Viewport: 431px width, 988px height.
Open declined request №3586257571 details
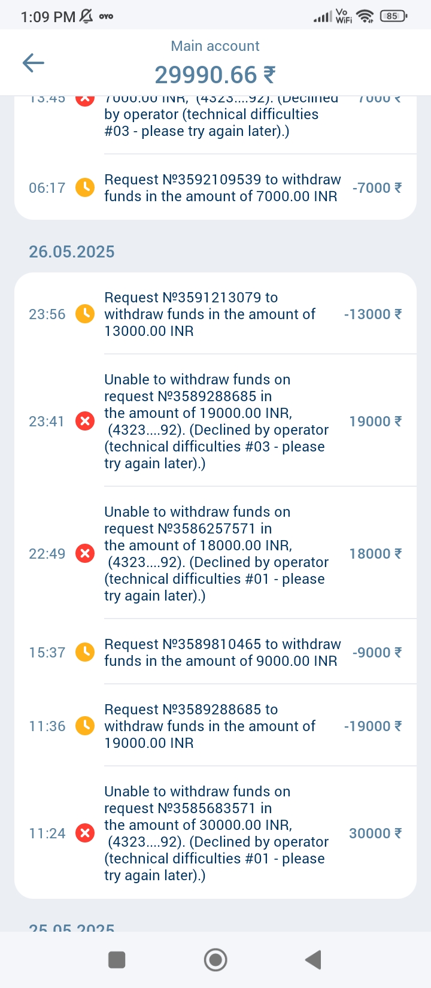(x=215, y=554)
